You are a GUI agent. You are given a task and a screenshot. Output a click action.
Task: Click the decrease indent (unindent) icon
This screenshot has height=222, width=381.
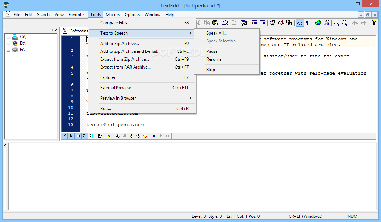click(254, 22)
